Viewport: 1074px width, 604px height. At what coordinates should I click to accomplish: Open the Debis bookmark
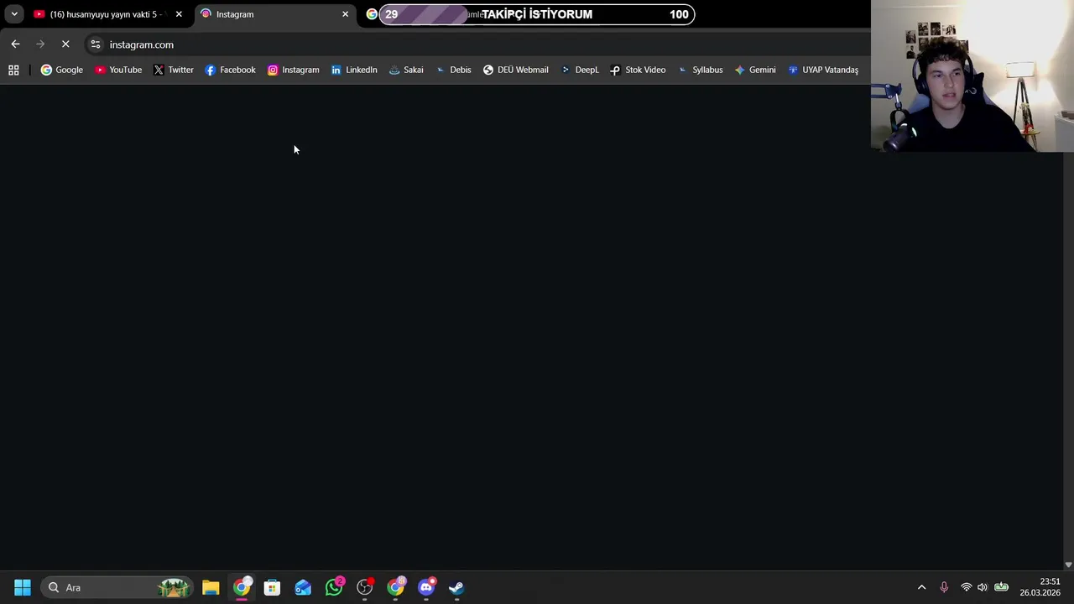click(x=453, y=70)
